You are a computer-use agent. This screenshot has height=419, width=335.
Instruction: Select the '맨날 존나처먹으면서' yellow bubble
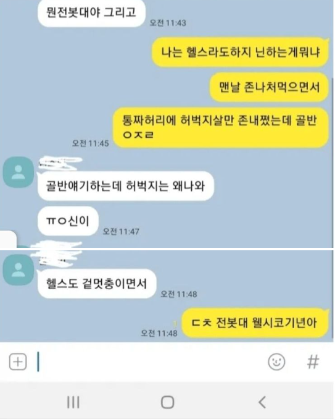[269, 87]
